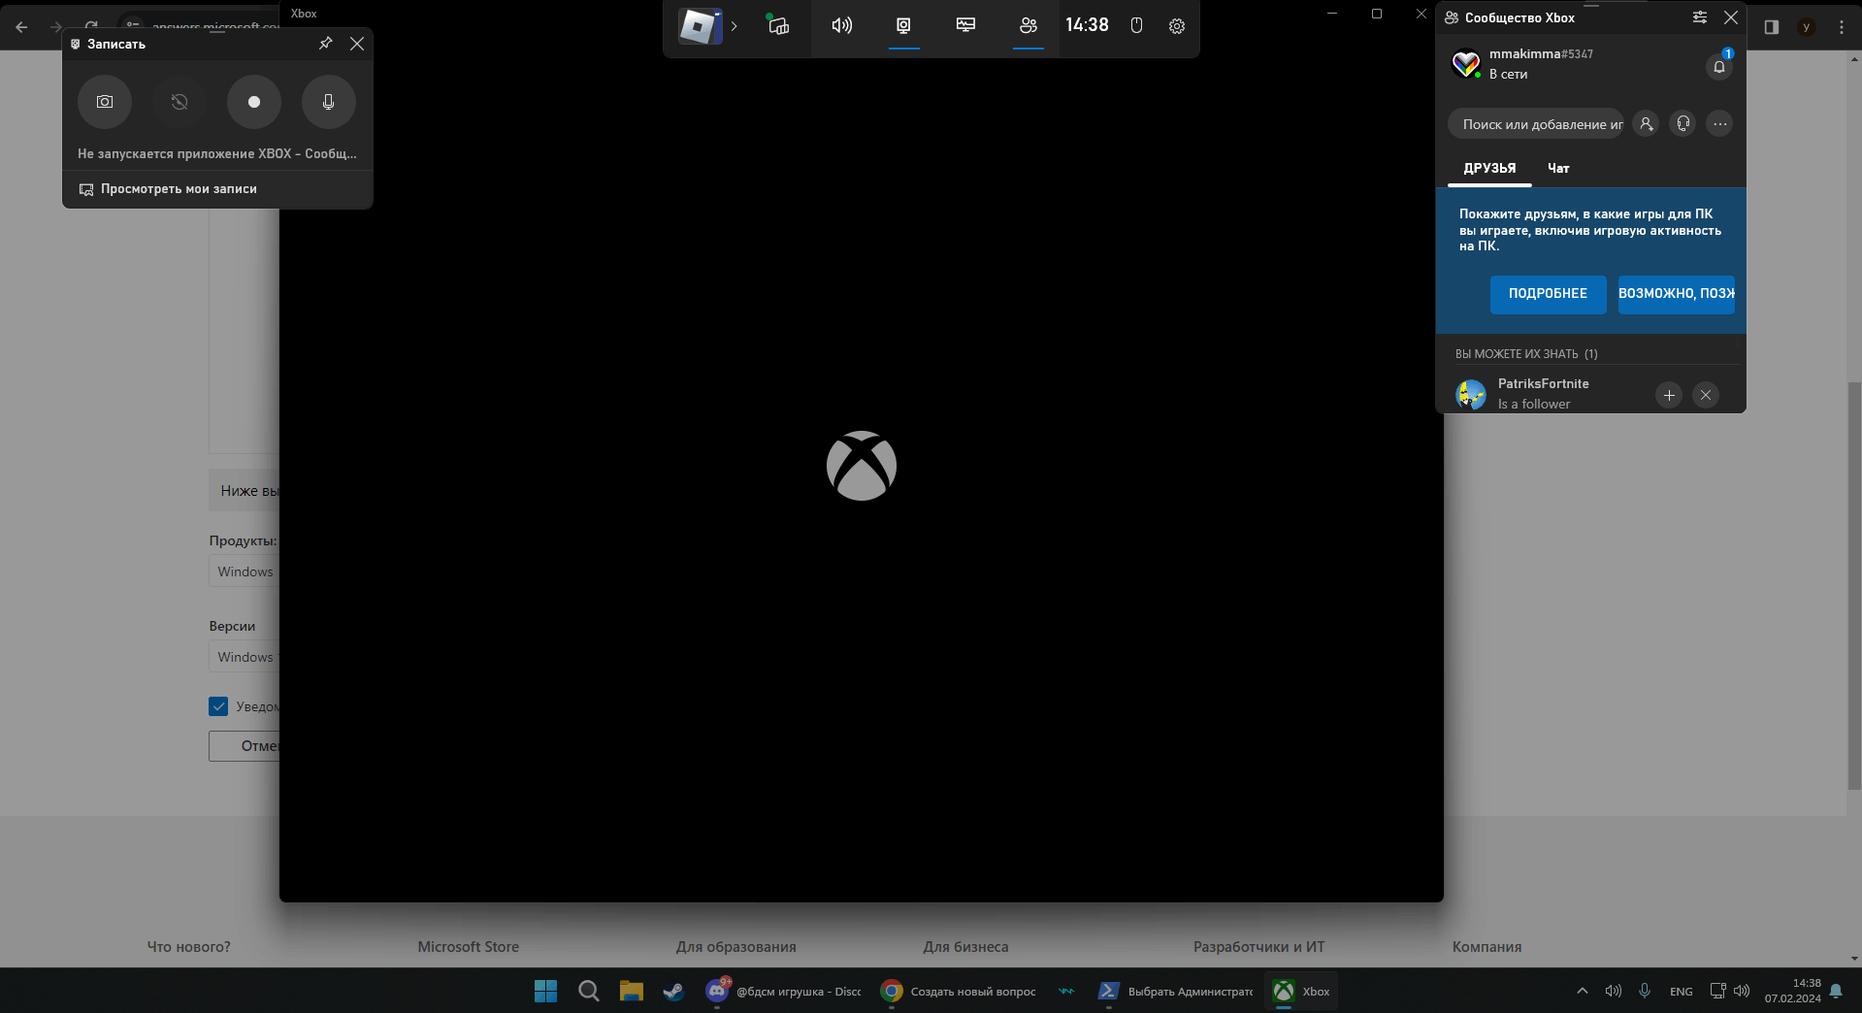Pin the Записать capture widget
Viewport: 1862px width, 1013px height.
pos(326,44)
